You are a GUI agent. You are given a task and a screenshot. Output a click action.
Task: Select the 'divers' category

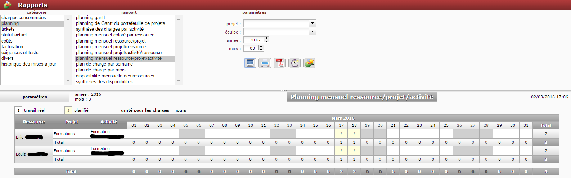coord(32,58)
